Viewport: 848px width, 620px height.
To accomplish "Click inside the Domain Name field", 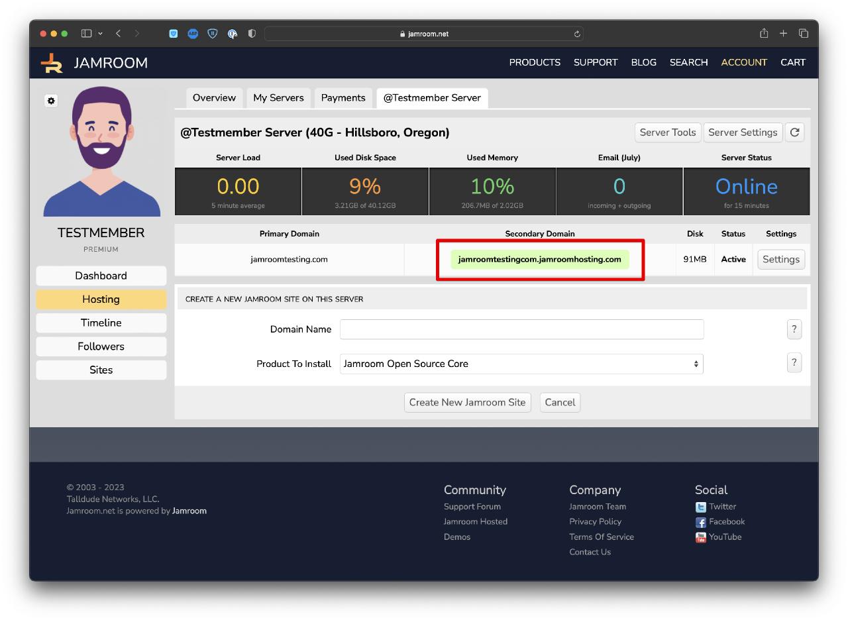I will [x=521, y=329].
